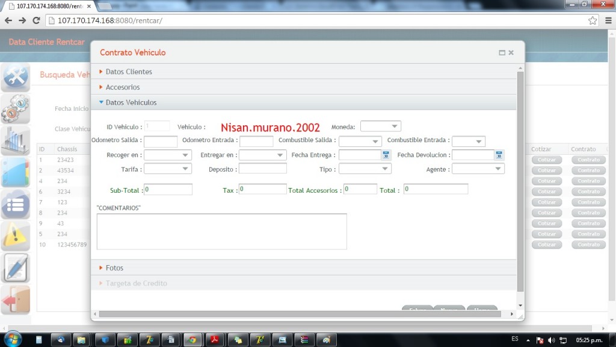Click the COMENTARIOS text area
The height and width of the screenshot is (347, 616).
[x=222, y=231]
